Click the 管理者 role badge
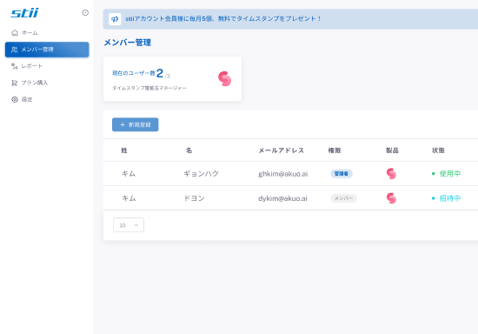The image size is (478, 334). click(342, 174)
